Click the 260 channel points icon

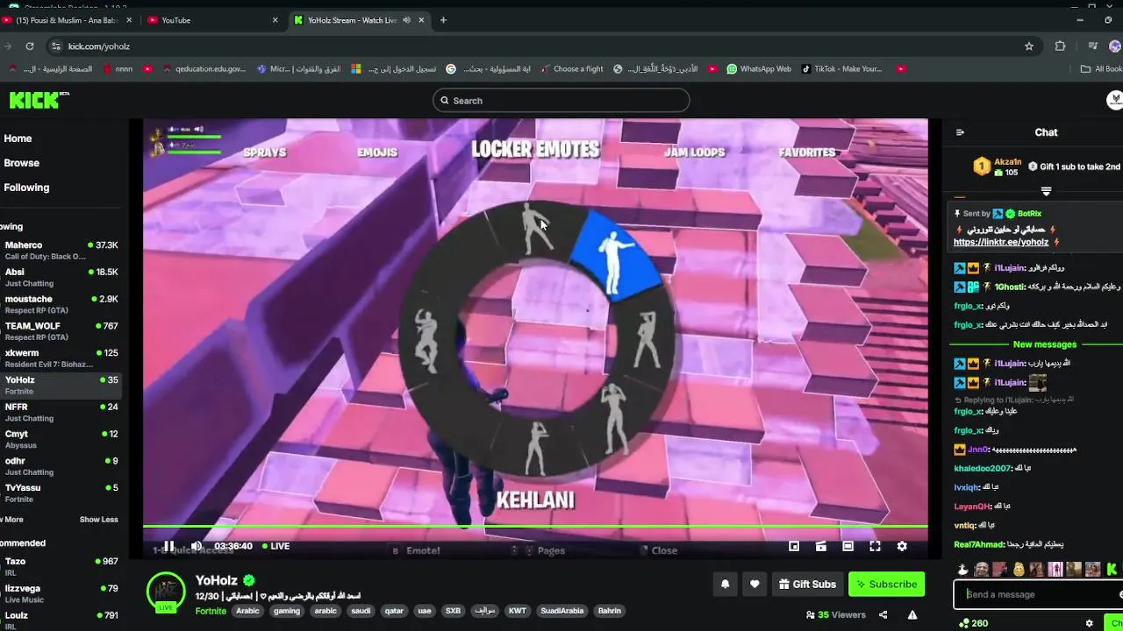973,623
